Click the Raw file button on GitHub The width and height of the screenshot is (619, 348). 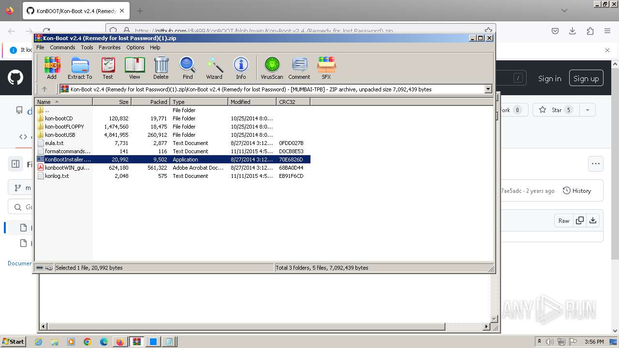coord(564,220)
